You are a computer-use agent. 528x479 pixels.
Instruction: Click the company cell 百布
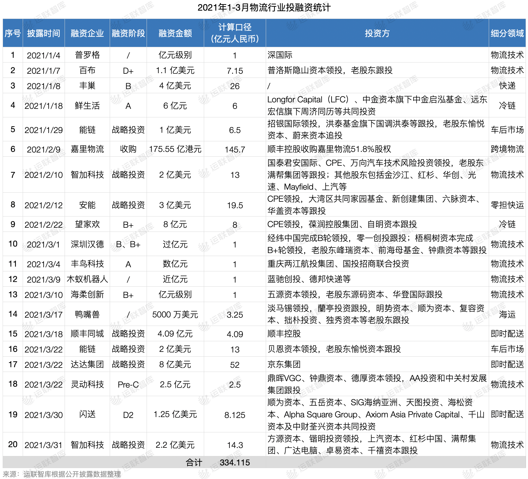click(x=87, y=70)
